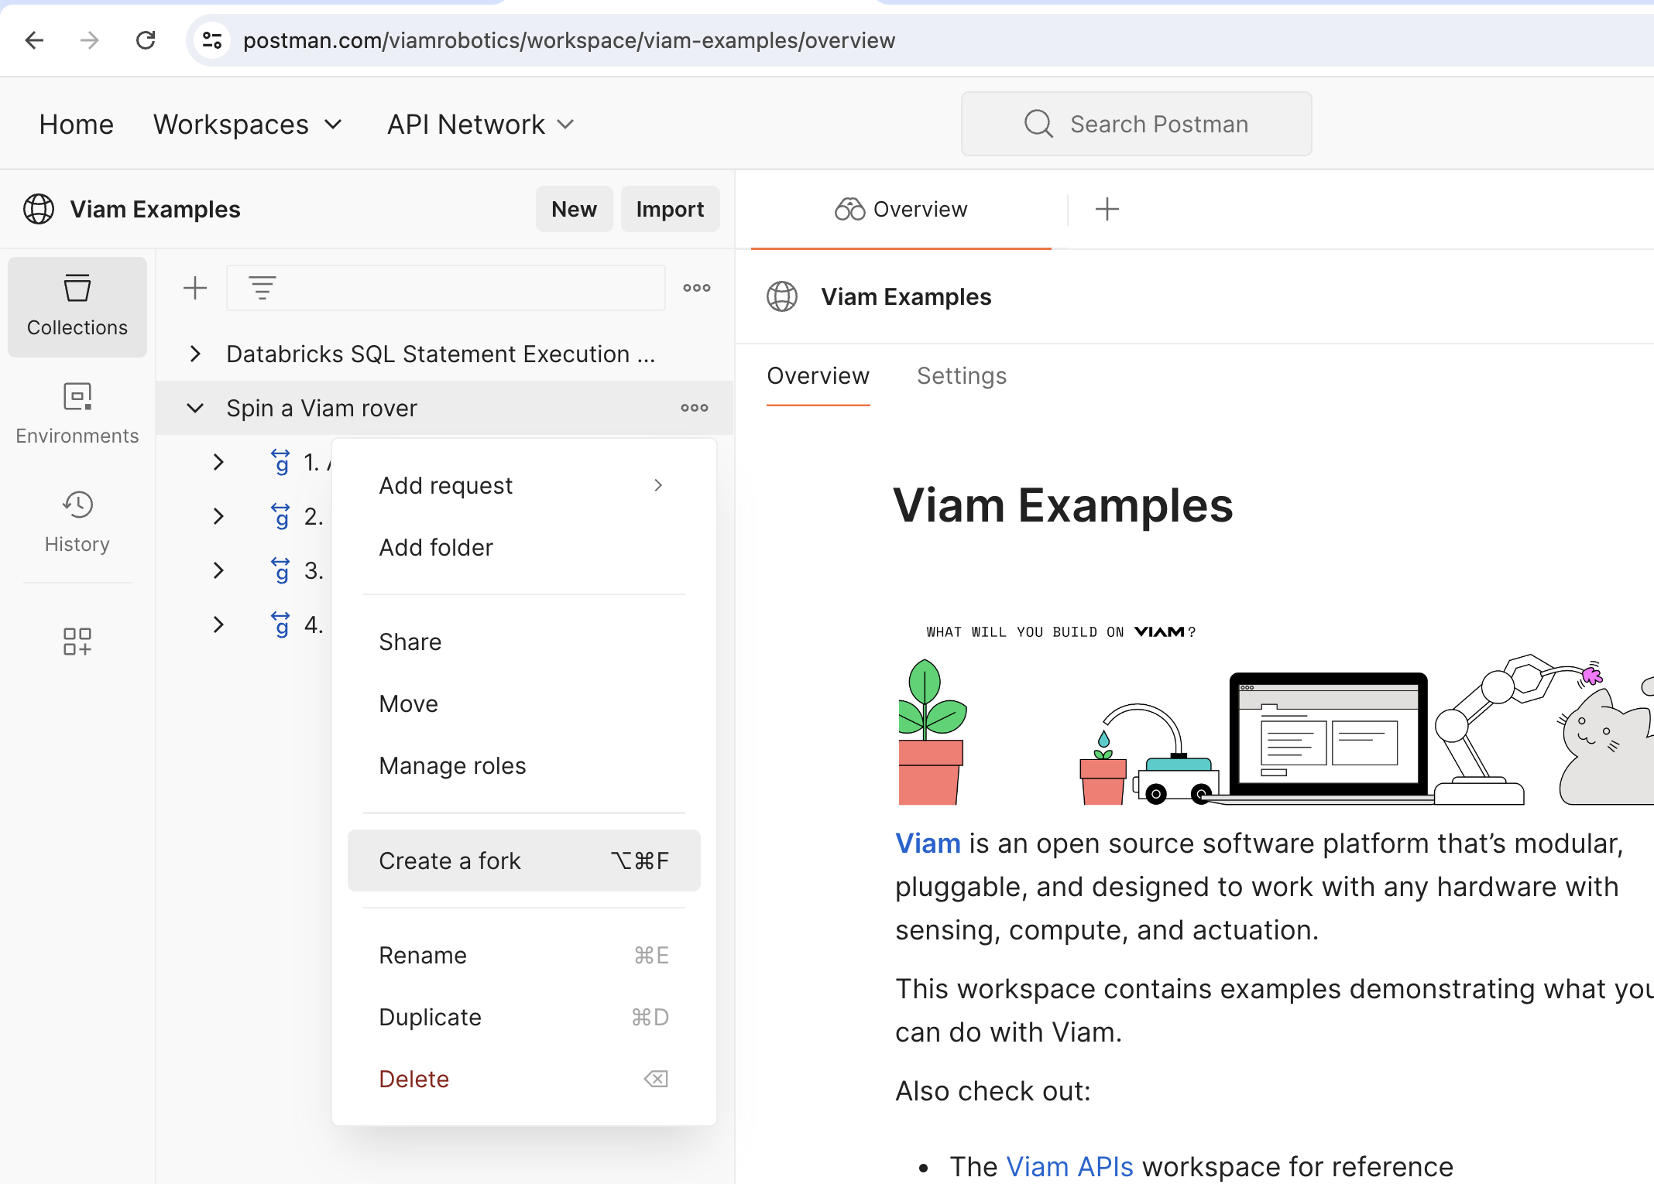Select the Overview sub-tab
This screenshot has height=1184, width=1654.
coord(818,376)
